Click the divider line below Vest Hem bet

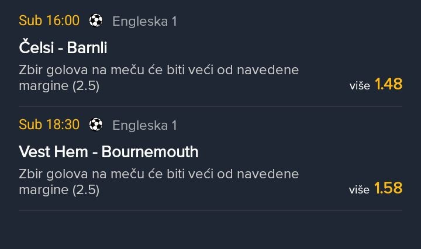pyautogui.click(x=210, y=210)
